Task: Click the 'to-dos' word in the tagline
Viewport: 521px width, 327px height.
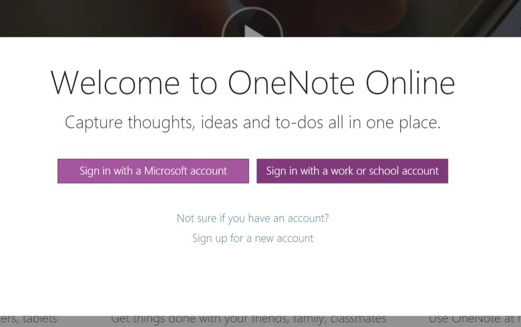Action: coord(299,122)
